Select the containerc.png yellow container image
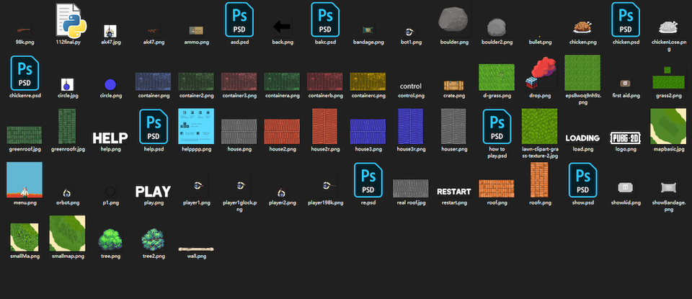Screen dimensions: 692x299 368,81
